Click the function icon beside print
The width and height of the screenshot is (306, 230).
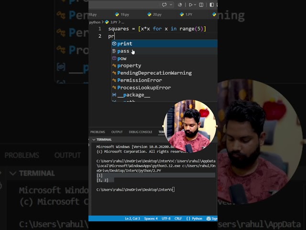click(114, 44)
